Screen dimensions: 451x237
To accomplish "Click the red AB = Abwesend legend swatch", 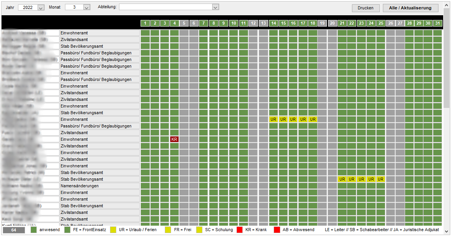I will (x=277, y=230).
